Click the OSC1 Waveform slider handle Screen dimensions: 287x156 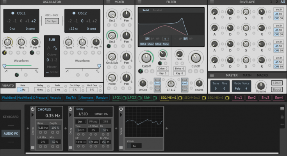tap(4, 66)
